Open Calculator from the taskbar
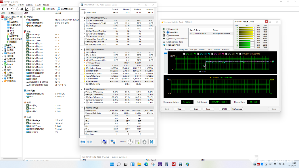Viewport: 299px width, 168px height. tap(167, 164)
